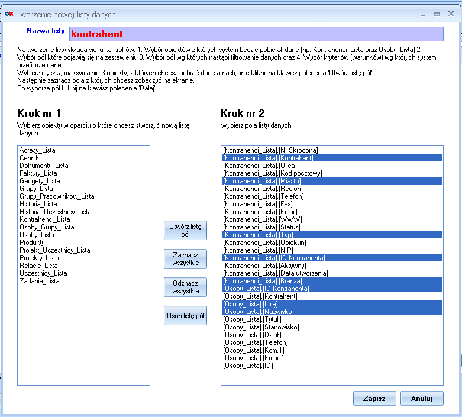Select Relacje_Lista object
462x417 pixels.
(83, 265)
